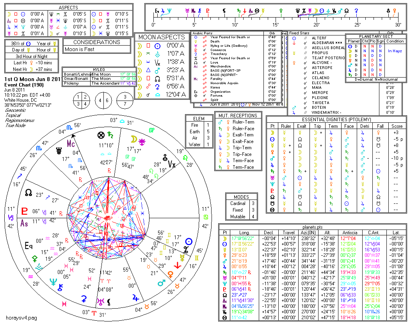Select the "C.Ant." column header in planets.pts
The height and width of the screenshot is (325, 411).
tap(374, 232)
